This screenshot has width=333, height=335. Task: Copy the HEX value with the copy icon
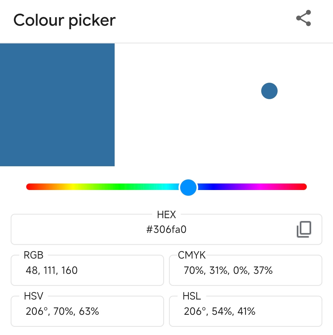pos(304,229)
